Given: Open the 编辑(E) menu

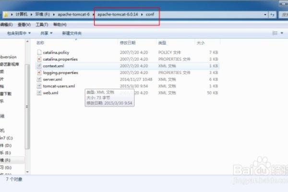Looking at the screenshot, I should [6, 24].
